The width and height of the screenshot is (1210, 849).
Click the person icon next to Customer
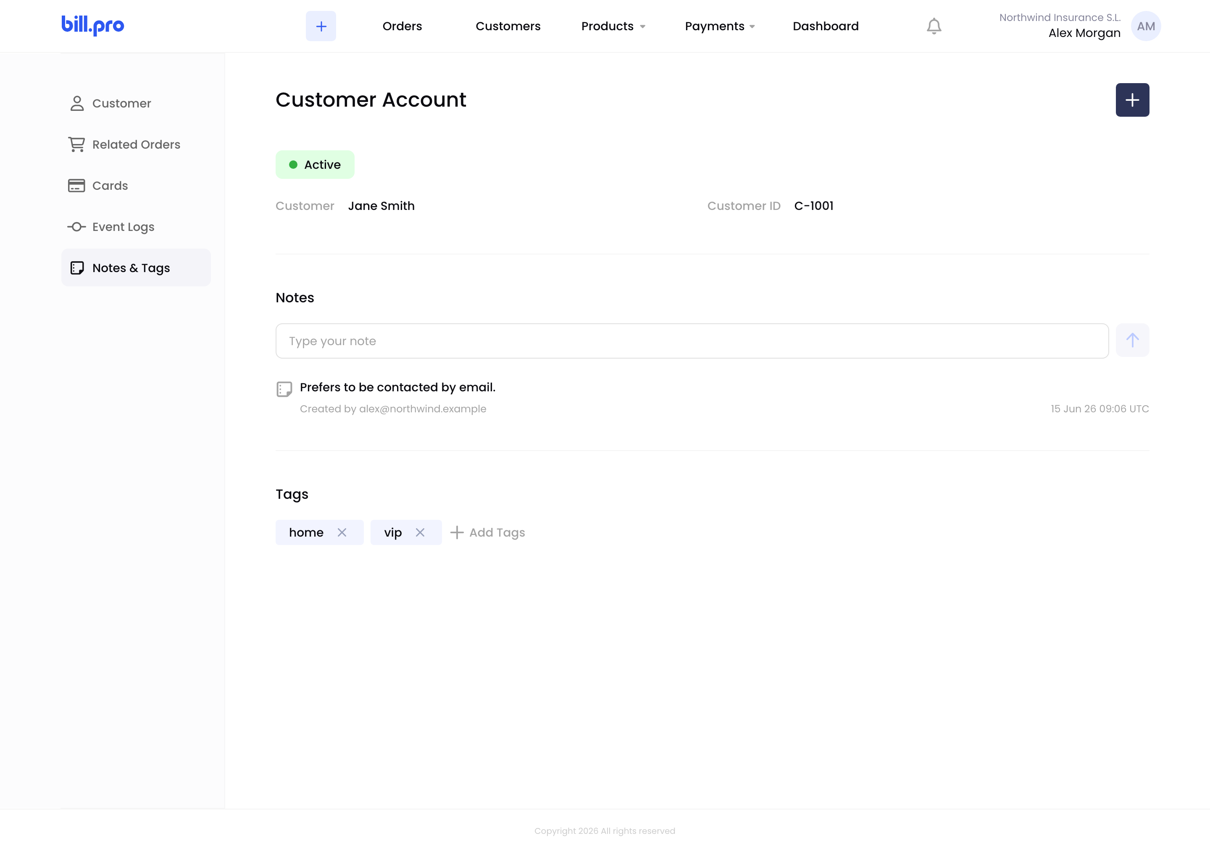[x=77, y=103]
